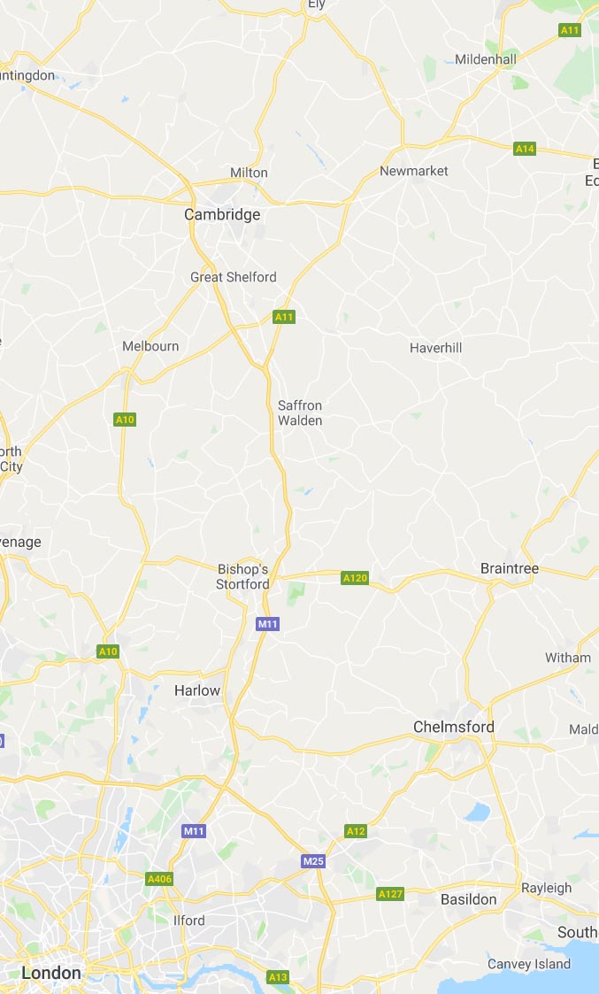Viewport: 599px width, 994px height.
Task: Select the Mildenhall label
Action: pos(486,59)
